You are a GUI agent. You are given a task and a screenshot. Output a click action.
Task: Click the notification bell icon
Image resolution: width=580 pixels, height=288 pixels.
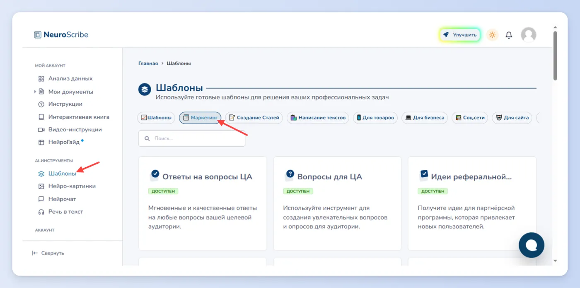click(509, 35)
